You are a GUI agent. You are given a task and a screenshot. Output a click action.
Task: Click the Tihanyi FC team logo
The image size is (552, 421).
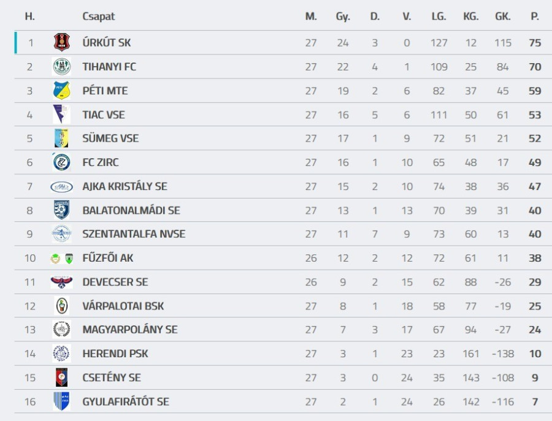click(x=61, y=67)
